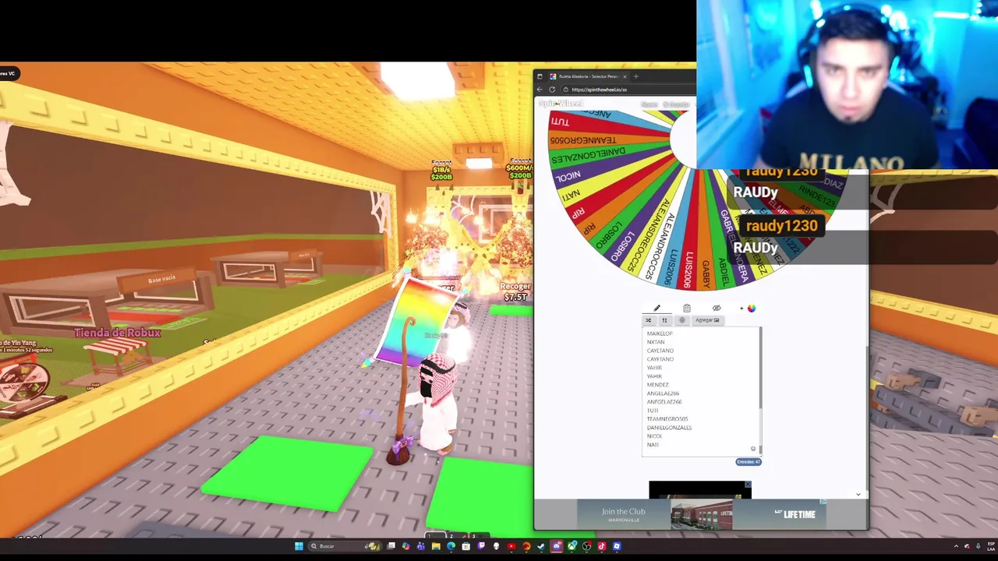Sort the entries list
This screenshot has height=561, width=998.
point(664,320)
